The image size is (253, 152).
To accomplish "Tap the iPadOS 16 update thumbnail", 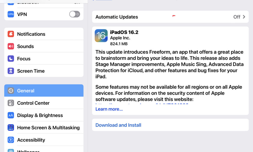I will [x=101, y=35].
